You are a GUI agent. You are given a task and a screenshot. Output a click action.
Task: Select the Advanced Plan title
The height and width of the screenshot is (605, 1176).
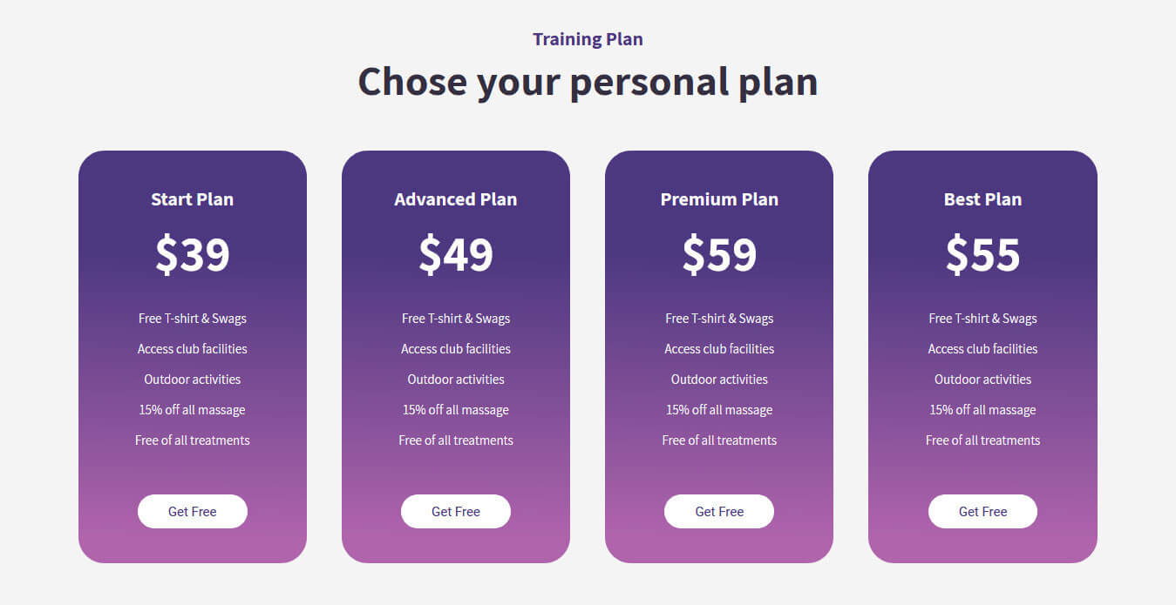click(456, 199)
